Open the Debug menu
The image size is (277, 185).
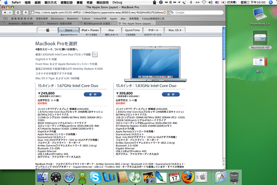(x=117, y=2)
